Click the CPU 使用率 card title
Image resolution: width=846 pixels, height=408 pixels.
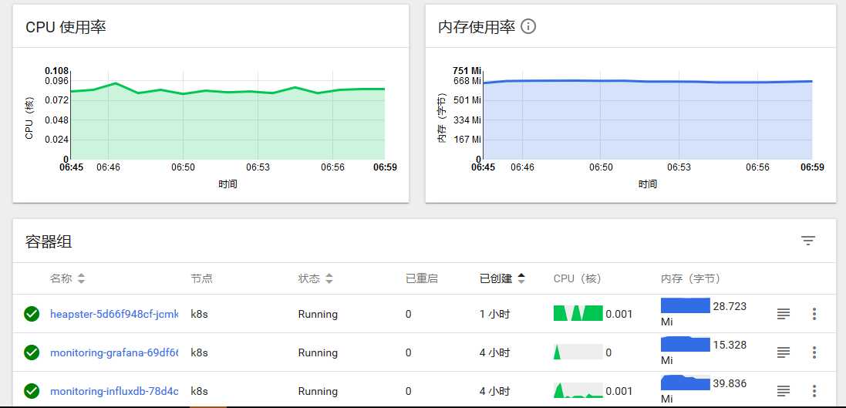66,27
